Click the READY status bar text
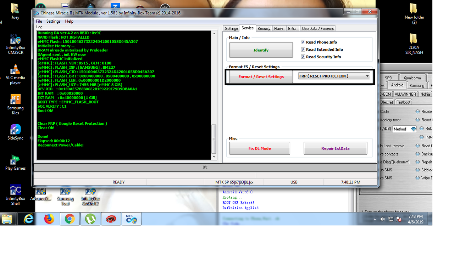This screenshot has height=255, width=454. (118, 182)
